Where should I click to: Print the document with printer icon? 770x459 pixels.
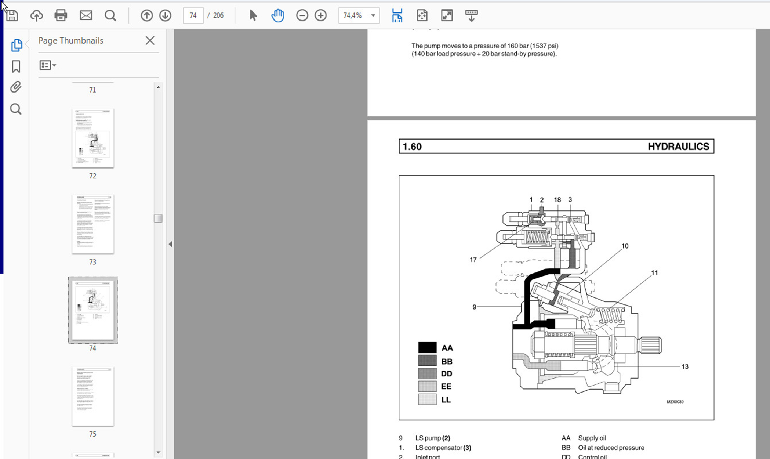pyautogui.click(x=61, y=15)
